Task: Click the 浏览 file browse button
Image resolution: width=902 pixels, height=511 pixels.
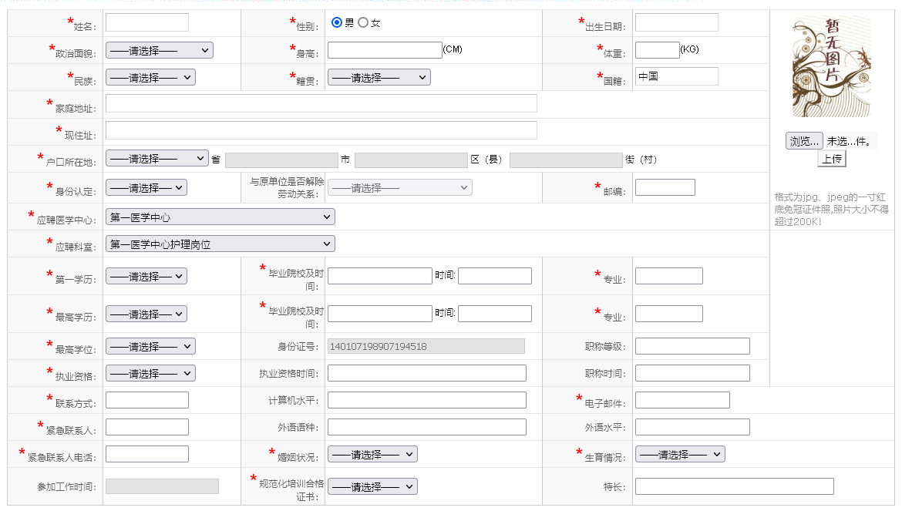Action: [x=804, y=141]
